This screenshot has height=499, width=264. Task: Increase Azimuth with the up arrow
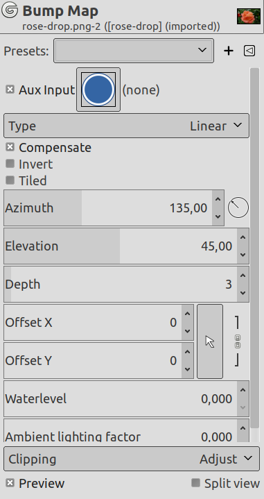[218, 200]
